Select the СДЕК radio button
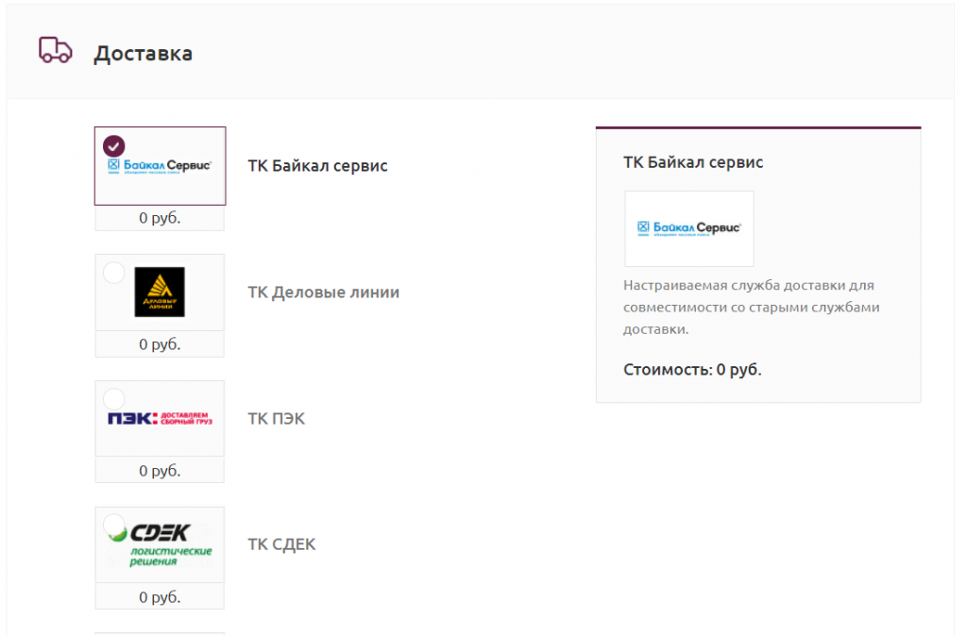This screenshot has height=635, width=967. [113, 526]
